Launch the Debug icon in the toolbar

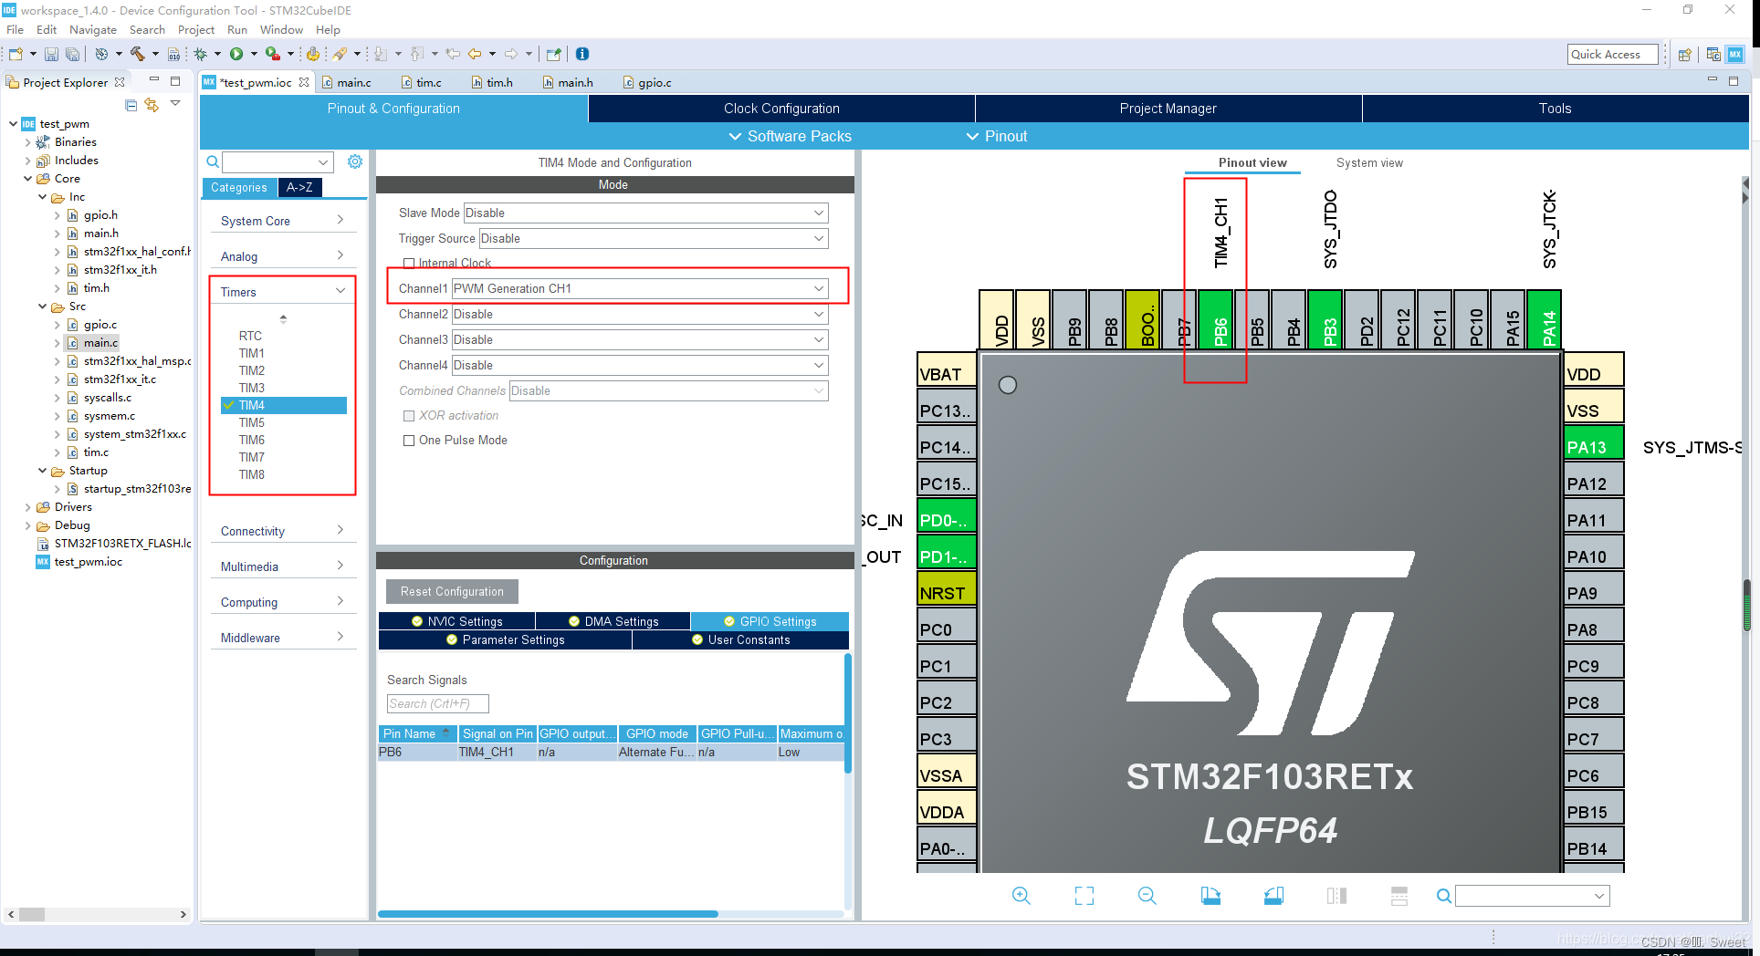199,54
